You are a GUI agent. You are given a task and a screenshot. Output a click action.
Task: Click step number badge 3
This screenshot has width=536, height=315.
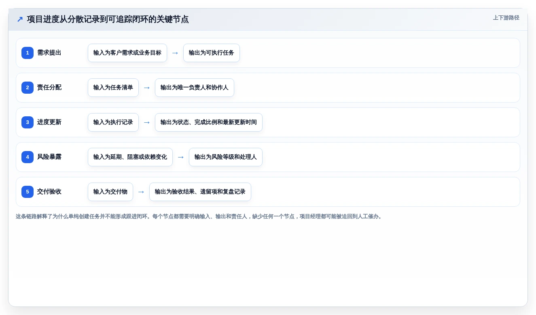pos(28,122)
